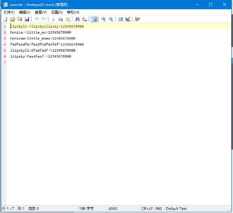Click the 选定 0 selection indicator
The height and width of the screenshot is (213, 233).
tap(33, 209)
